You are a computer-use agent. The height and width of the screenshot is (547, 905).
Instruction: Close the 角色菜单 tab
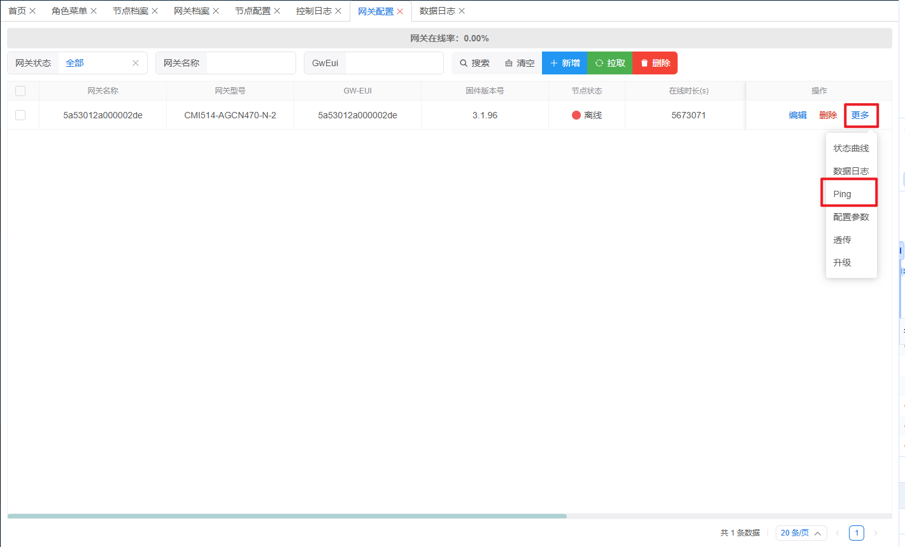coord(94,11)
